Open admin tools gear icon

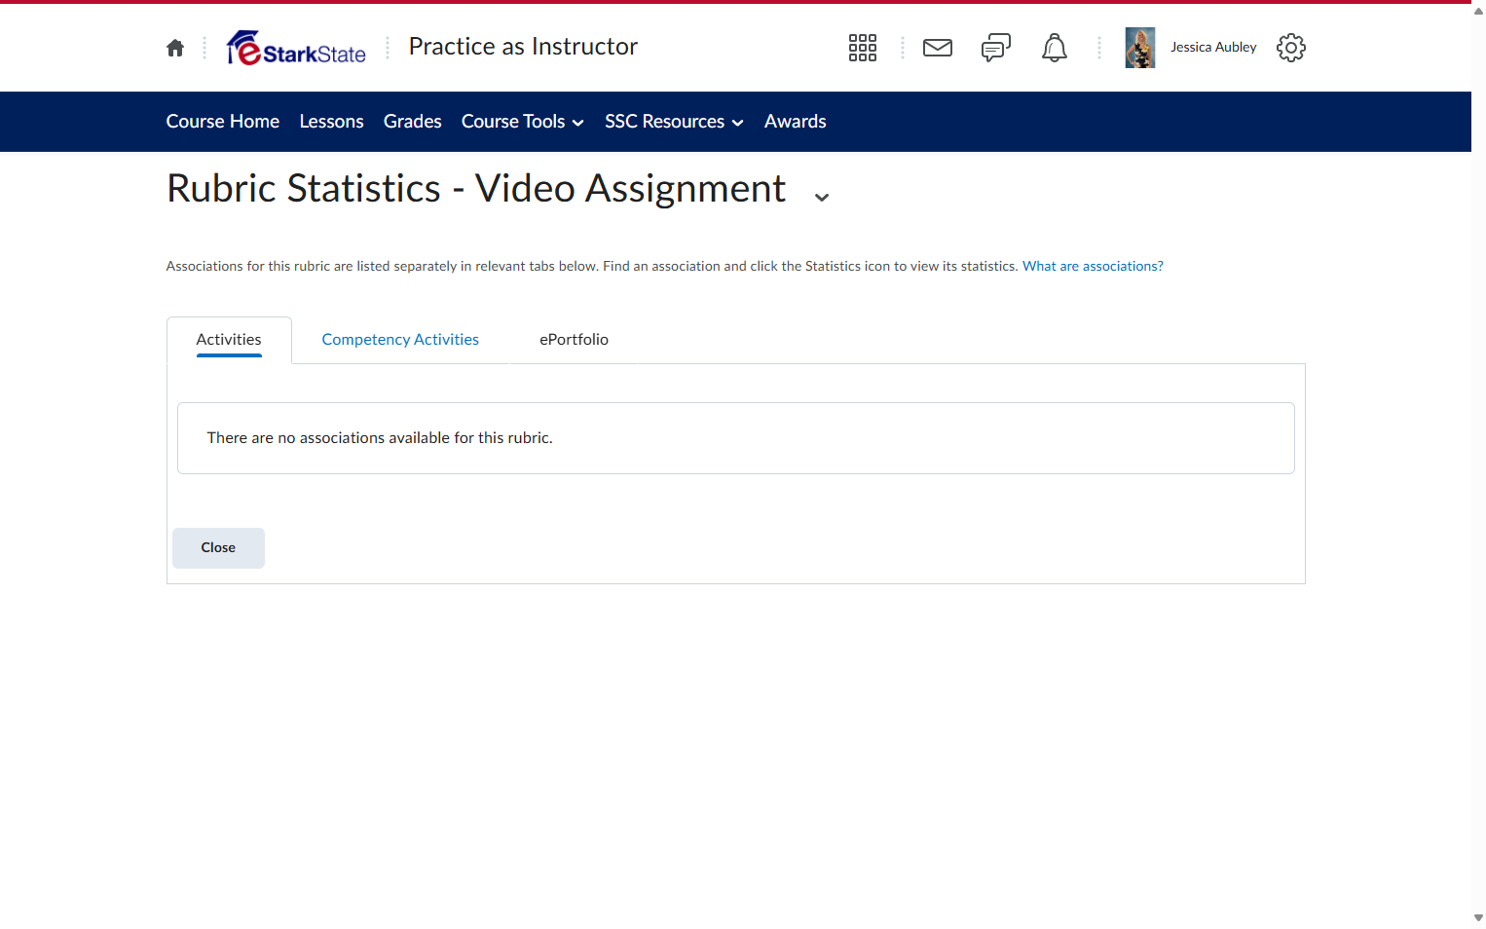click(1291, 48)
